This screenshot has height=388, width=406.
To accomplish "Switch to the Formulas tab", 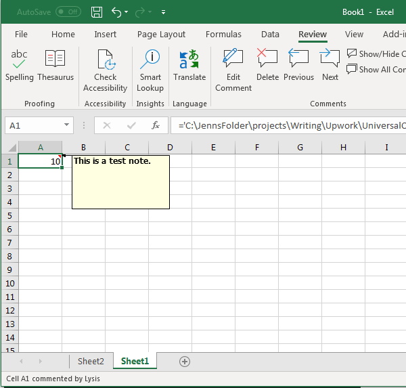I will click(223, 35).
